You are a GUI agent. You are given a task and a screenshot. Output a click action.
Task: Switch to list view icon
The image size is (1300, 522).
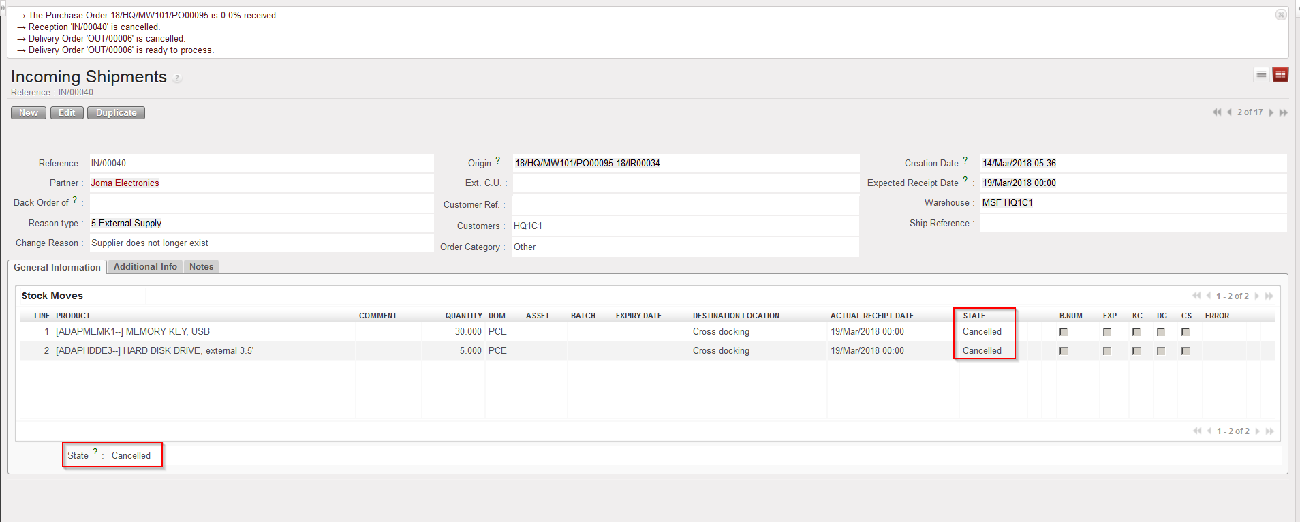coord(1261,75)
